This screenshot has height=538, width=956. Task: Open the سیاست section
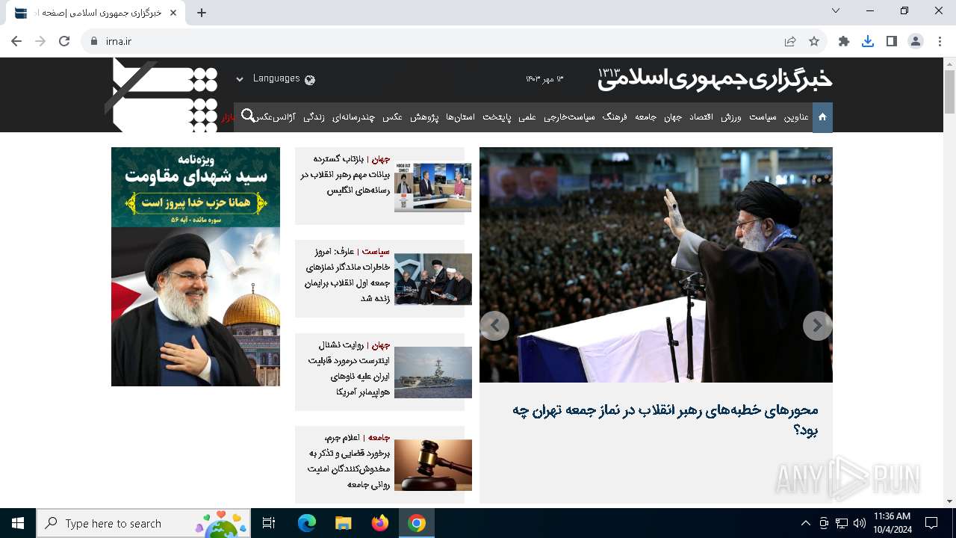click(763, 117)
